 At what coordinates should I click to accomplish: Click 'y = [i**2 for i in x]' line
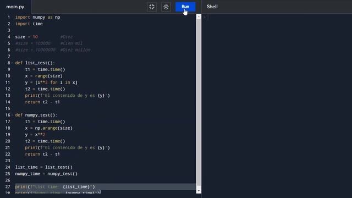[x=51, y=82]
